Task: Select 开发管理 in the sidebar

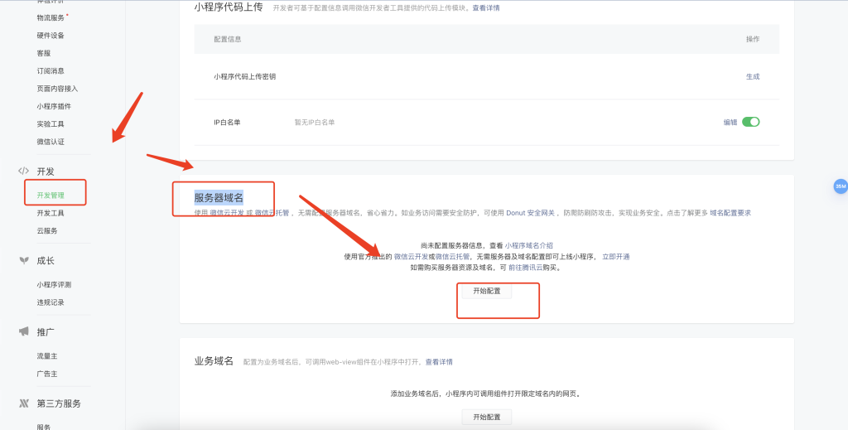Action: pyautogui.click(x=51, y=196)
